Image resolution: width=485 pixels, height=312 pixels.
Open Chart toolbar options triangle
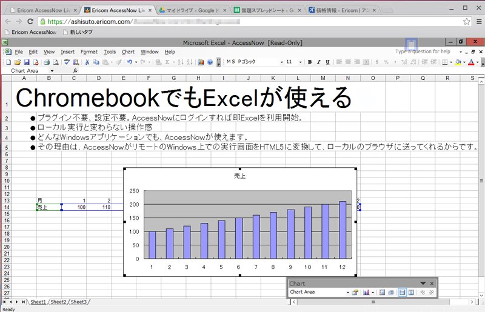423,284
